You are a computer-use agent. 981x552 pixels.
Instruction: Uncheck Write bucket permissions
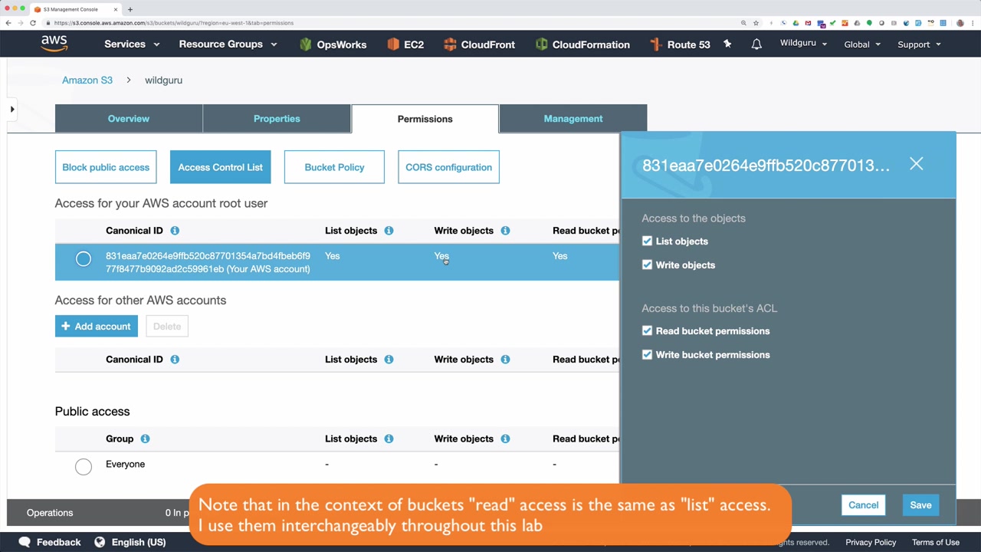point(647,355)
